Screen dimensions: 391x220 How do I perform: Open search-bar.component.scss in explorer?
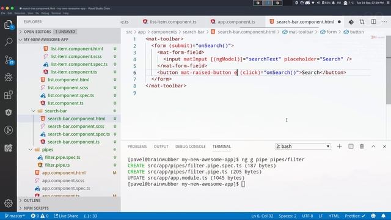point(76,127)
